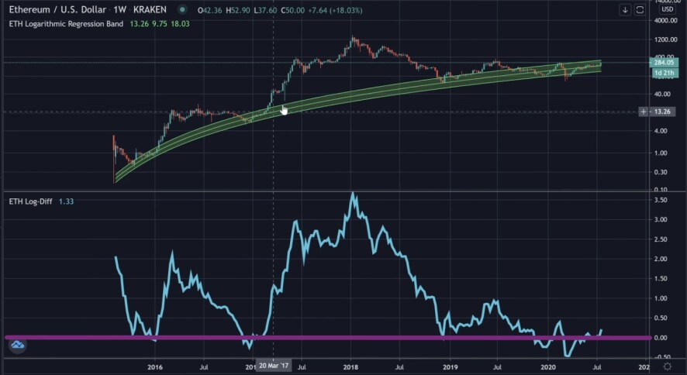Image resolution: width=687 pixels, height=375 pixels.
Task: Click the 3.50 Log-Diff axis label
Action: (x=661, y=200)
